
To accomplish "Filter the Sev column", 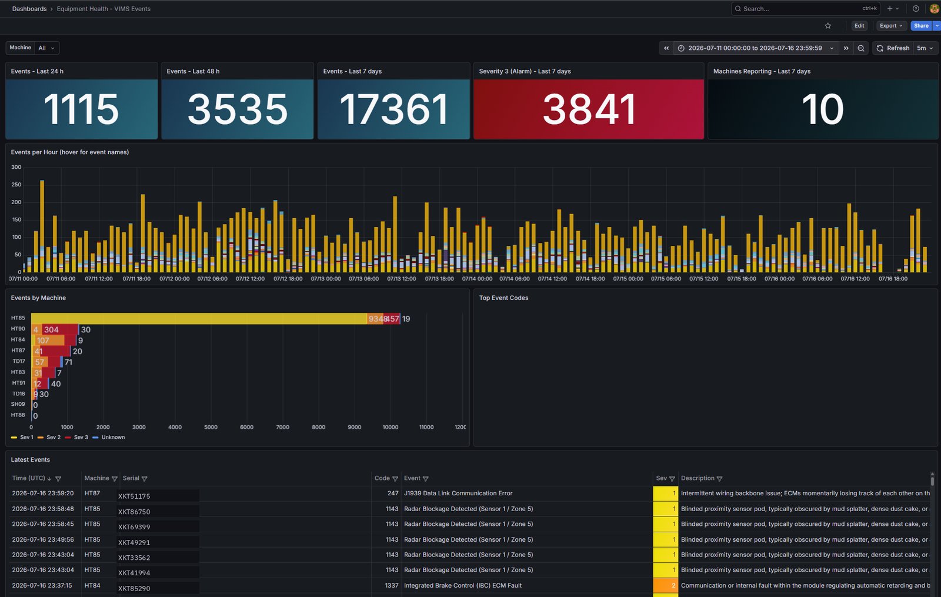I will pyautogui.click(x=672, y=479).
